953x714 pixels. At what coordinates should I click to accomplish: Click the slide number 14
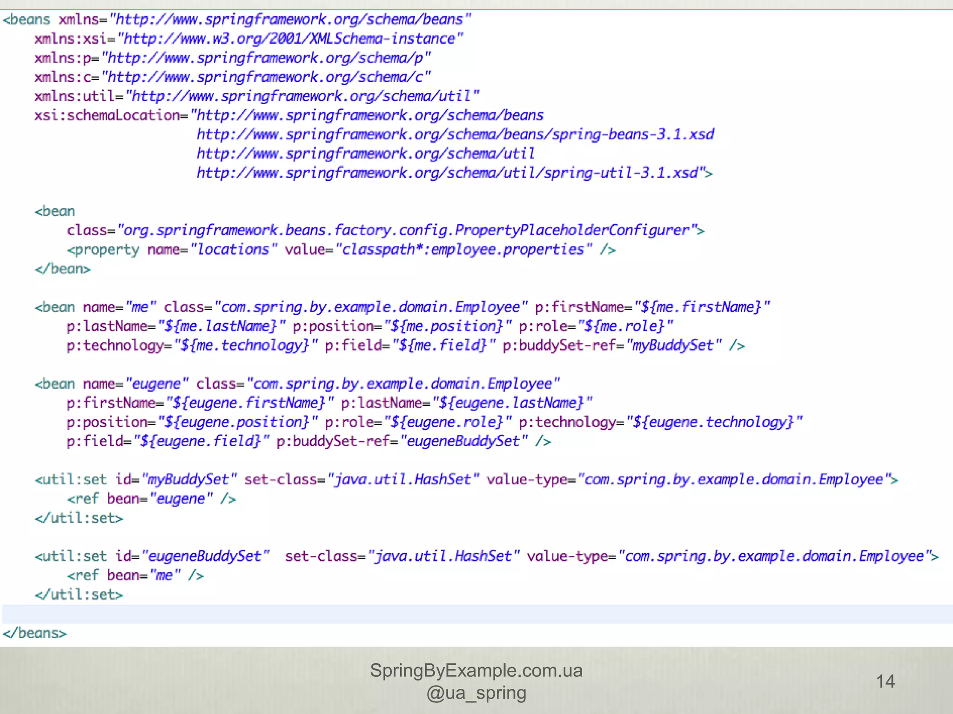885,681
